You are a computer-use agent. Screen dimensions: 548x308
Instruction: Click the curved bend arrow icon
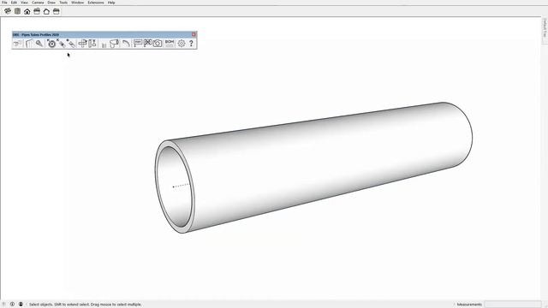click(126, 44)
